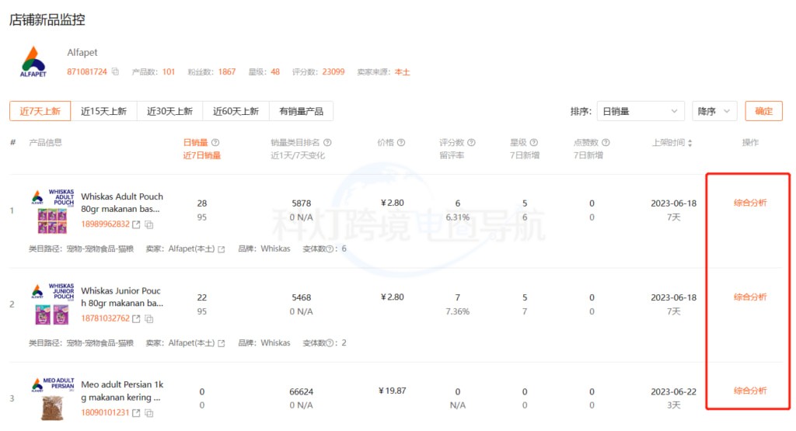The height and width of the screenshot is (431, 796).
Task: Click the Whiskas Adult Pouch 80gr title
Action: 122,203
